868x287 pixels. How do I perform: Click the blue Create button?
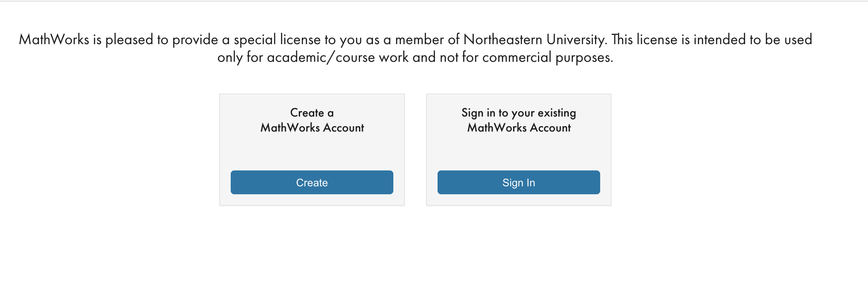[x=312, y=182]
